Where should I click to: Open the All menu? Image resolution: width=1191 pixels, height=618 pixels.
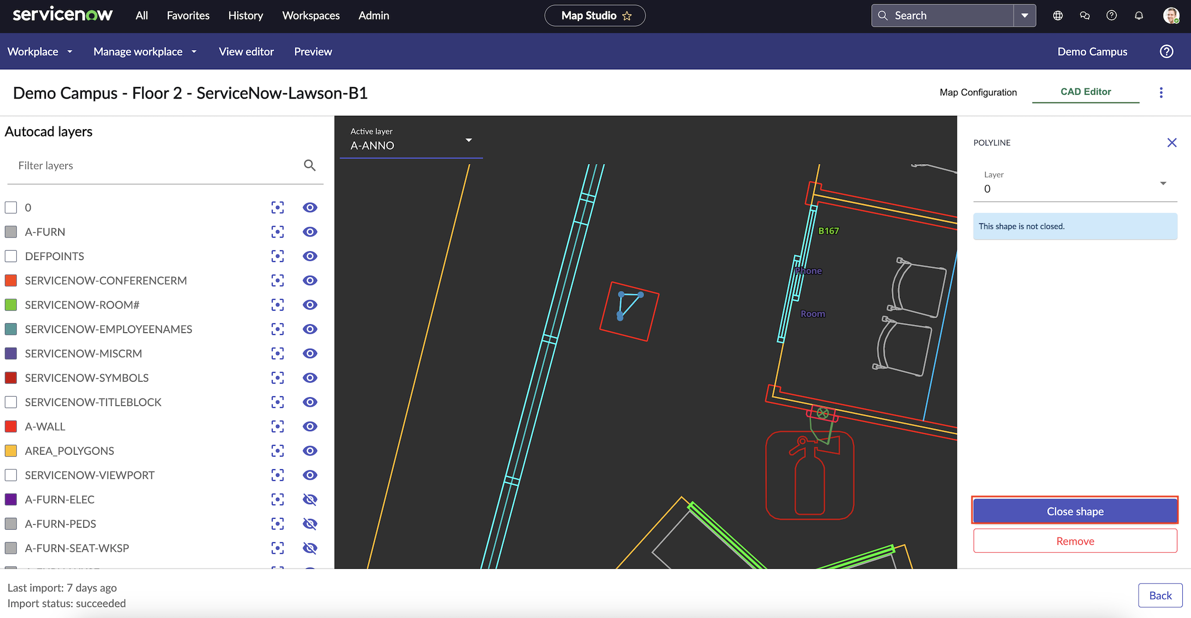pos(142,16)
